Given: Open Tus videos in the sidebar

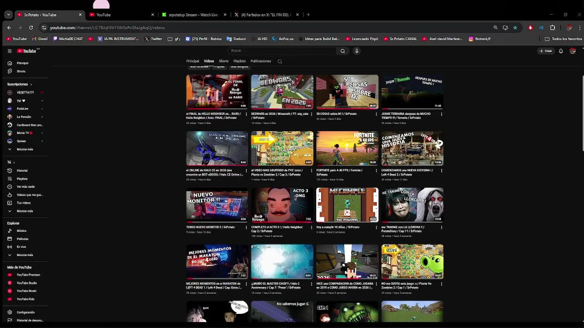Looking at the screenshot, I should (23, 203).
